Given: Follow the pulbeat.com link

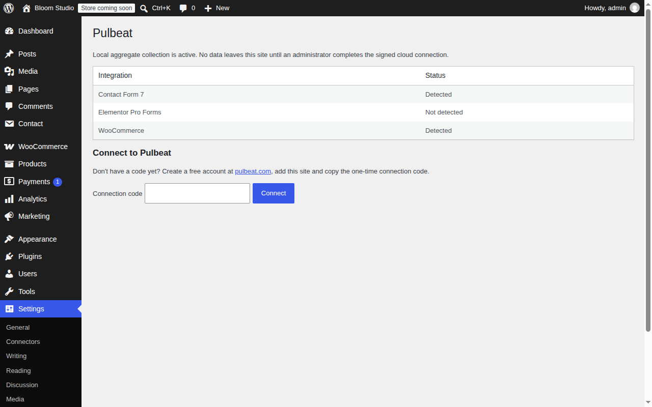Looking at the screenshot, I should [253, 171].
